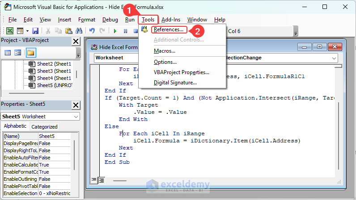Open the Add-Ins menu

click(x=171, y=20)
